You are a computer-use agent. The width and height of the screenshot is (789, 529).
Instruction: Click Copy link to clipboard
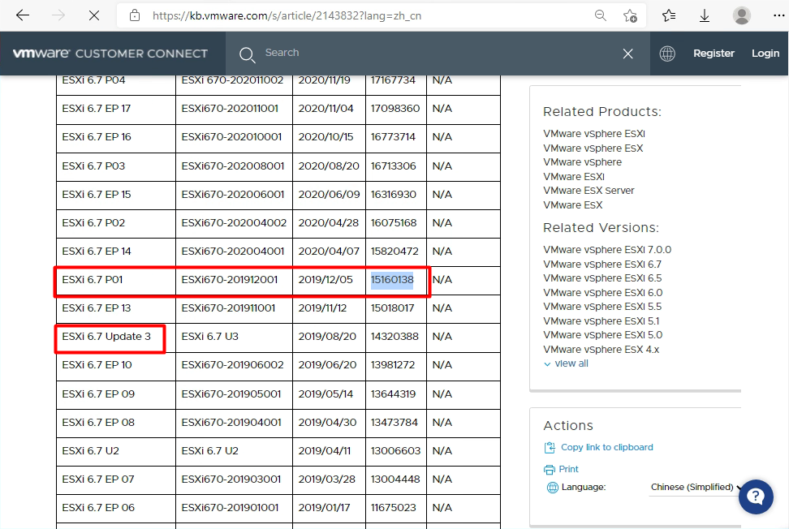coord(607,447)
